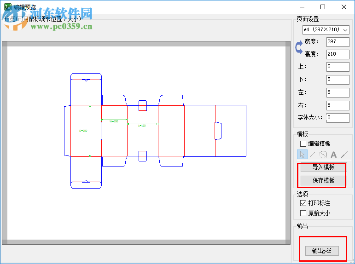Click the 输出pdf button
The width and height of the screenshot is (355, 264).
[x=322, y=251]
